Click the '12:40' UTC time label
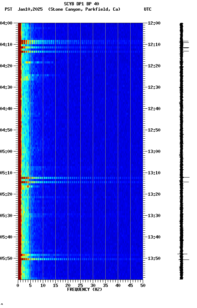This screenshot has width=197, height=308. [154, 109]
